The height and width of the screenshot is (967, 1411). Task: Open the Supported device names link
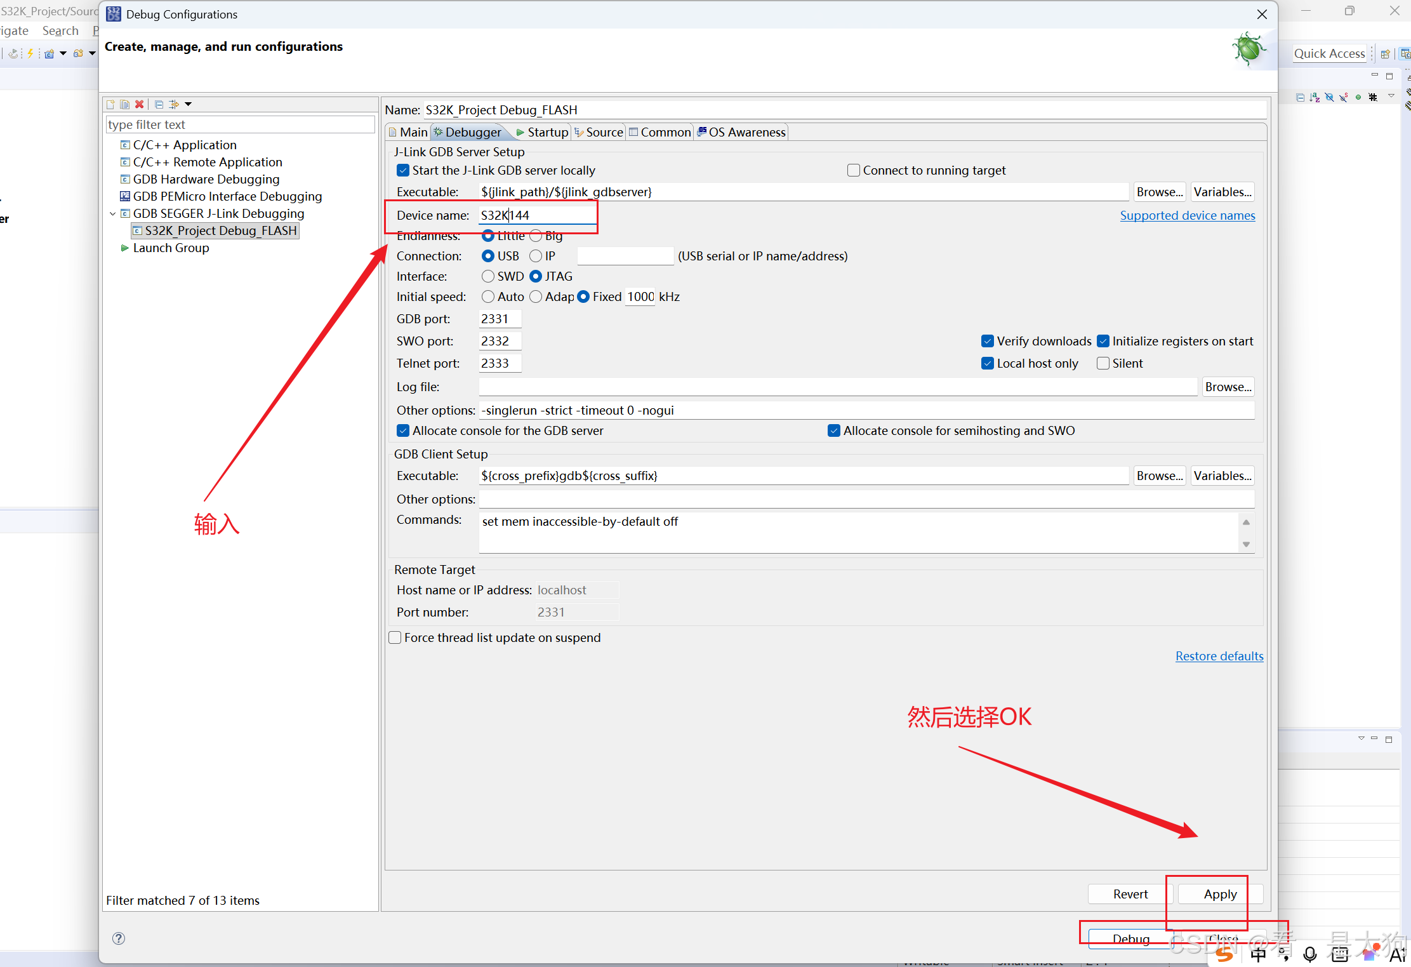tap(1187, 215)
